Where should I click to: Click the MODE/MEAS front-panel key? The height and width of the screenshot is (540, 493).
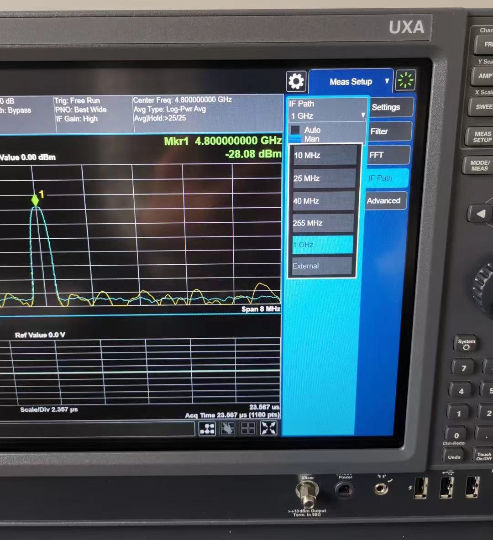tap(478, 166)
